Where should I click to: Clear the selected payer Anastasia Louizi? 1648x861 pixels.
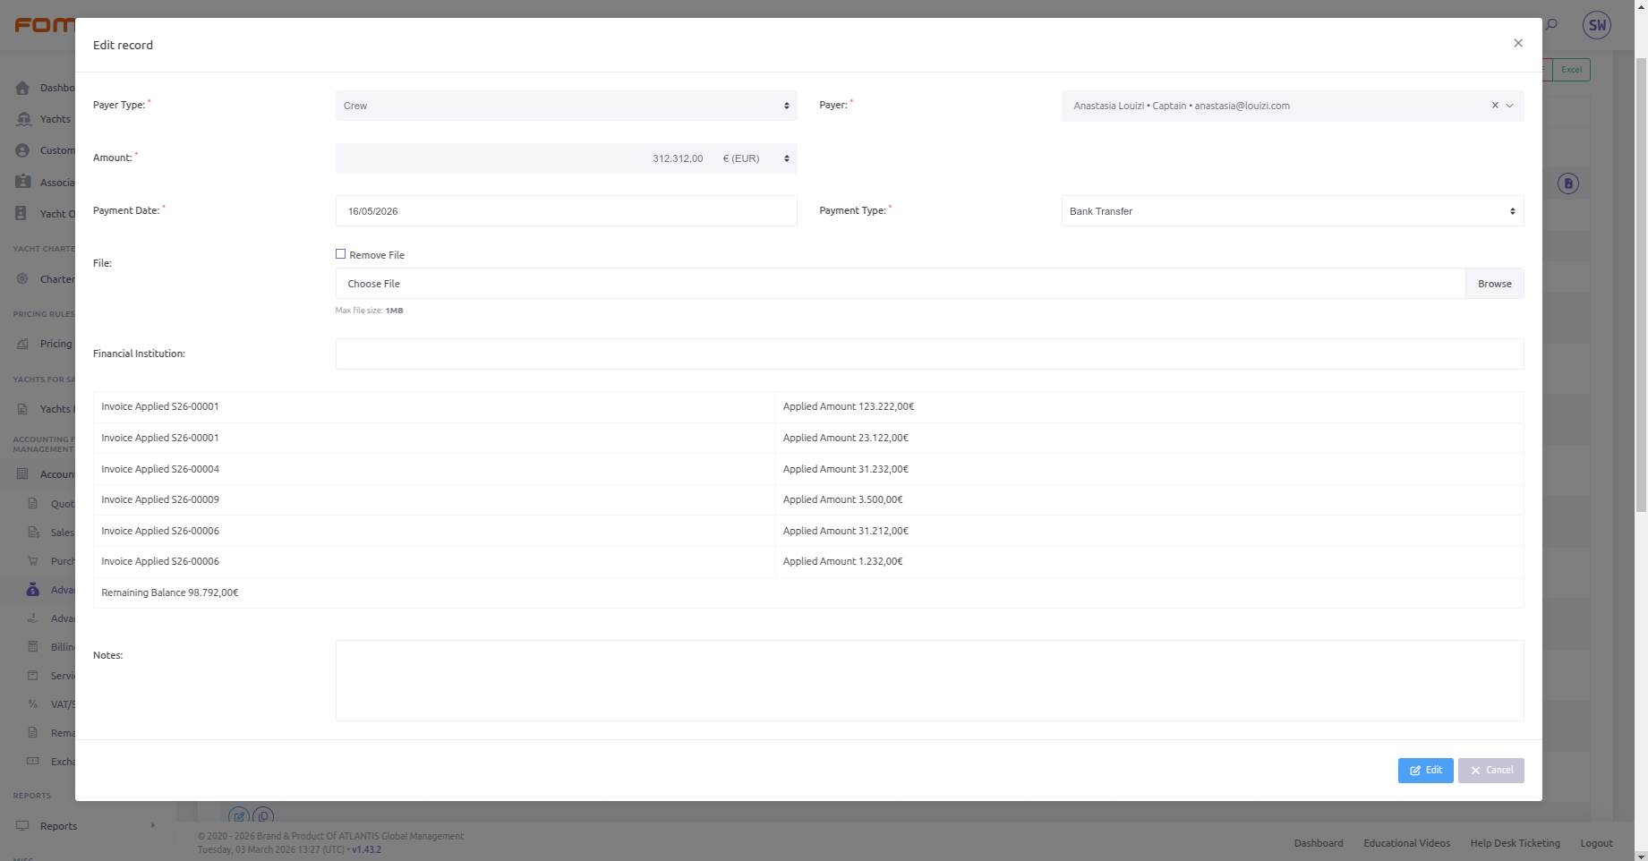[x=1495, y=106]
